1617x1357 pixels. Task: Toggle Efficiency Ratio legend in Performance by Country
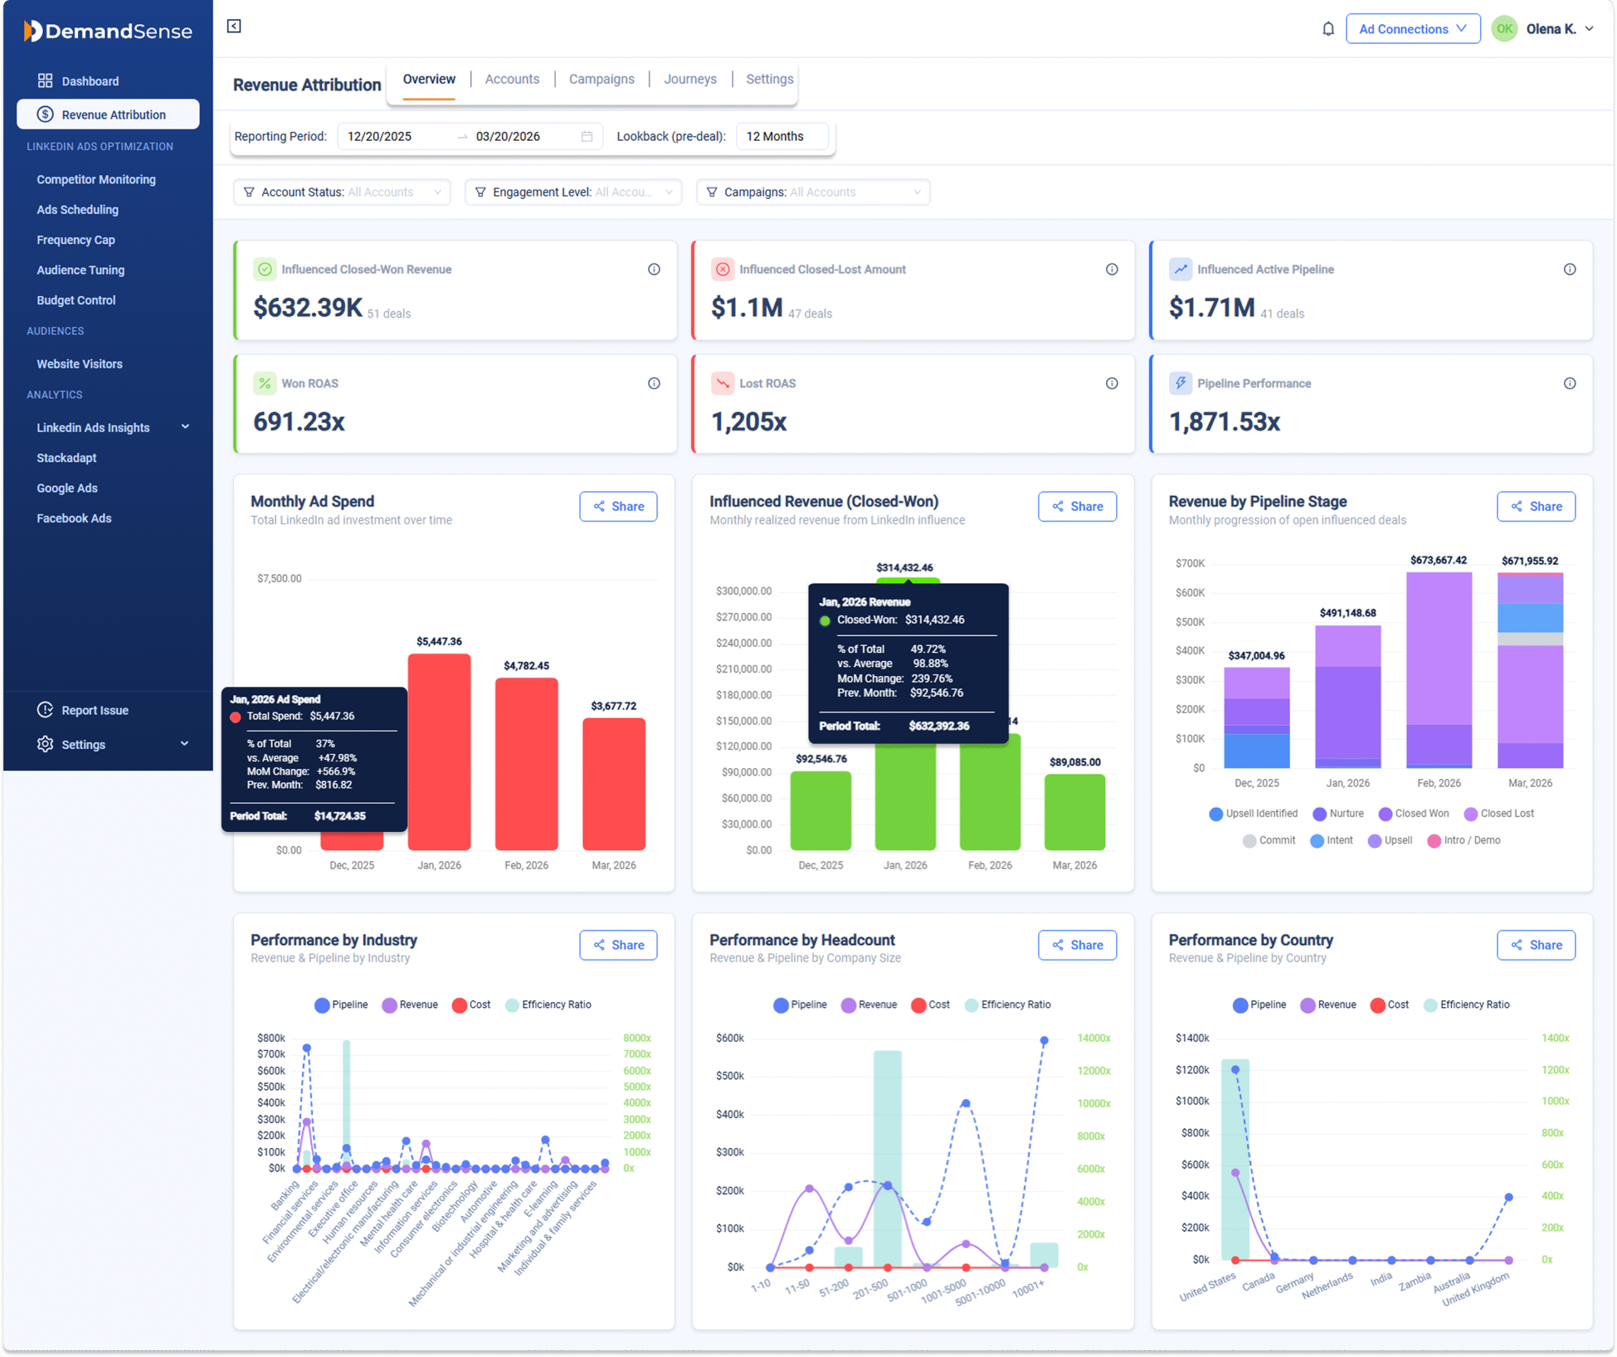1466,1005
